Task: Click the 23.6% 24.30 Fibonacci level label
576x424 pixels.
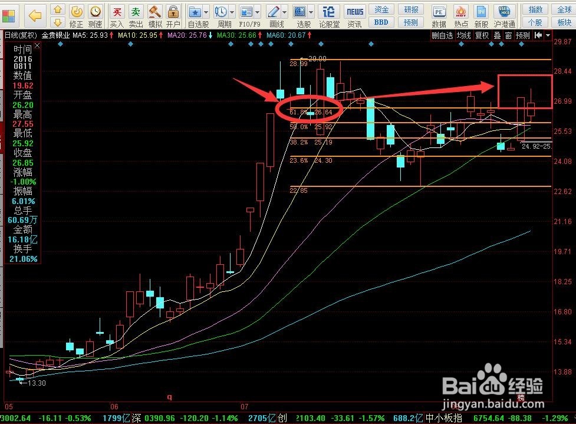Action: (311, 160)
